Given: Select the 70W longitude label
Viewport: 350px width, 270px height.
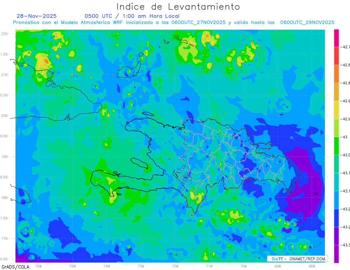Looking at the screenshot, I should (x=244, y=266).
